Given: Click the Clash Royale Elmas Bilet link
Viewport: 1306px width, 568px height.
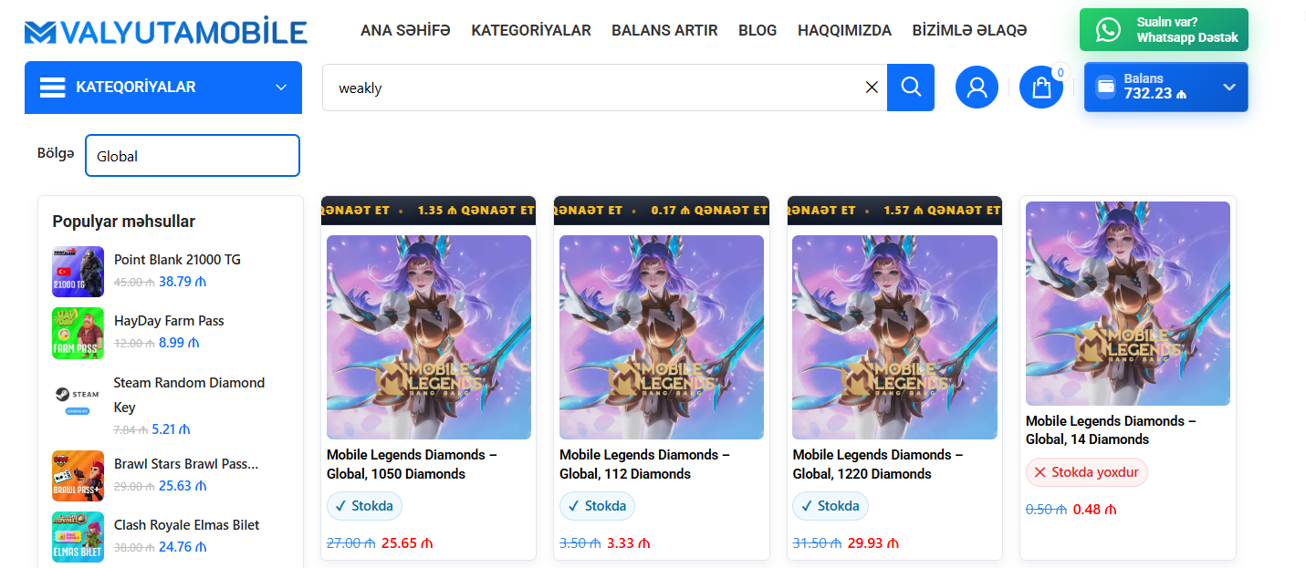Looking at the screenshot, I should (186, 525).
